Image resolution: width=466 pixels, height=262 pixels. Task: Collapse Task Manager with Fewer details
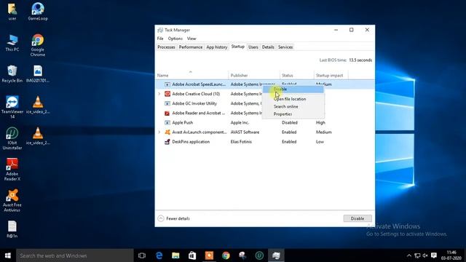pos(174,218)
